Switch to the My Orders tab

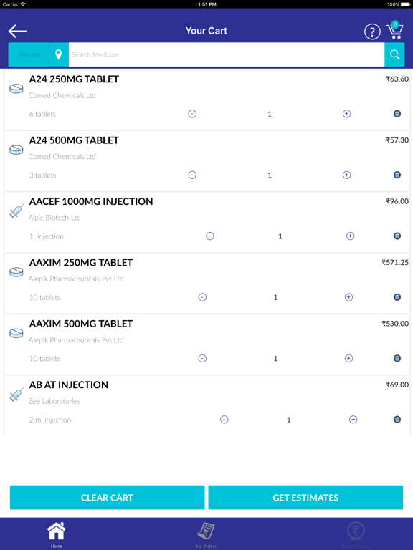[206, 534]
